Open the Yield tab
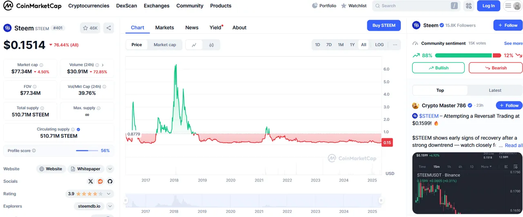Viewport: 523px width, 217px height. point(215,27)
